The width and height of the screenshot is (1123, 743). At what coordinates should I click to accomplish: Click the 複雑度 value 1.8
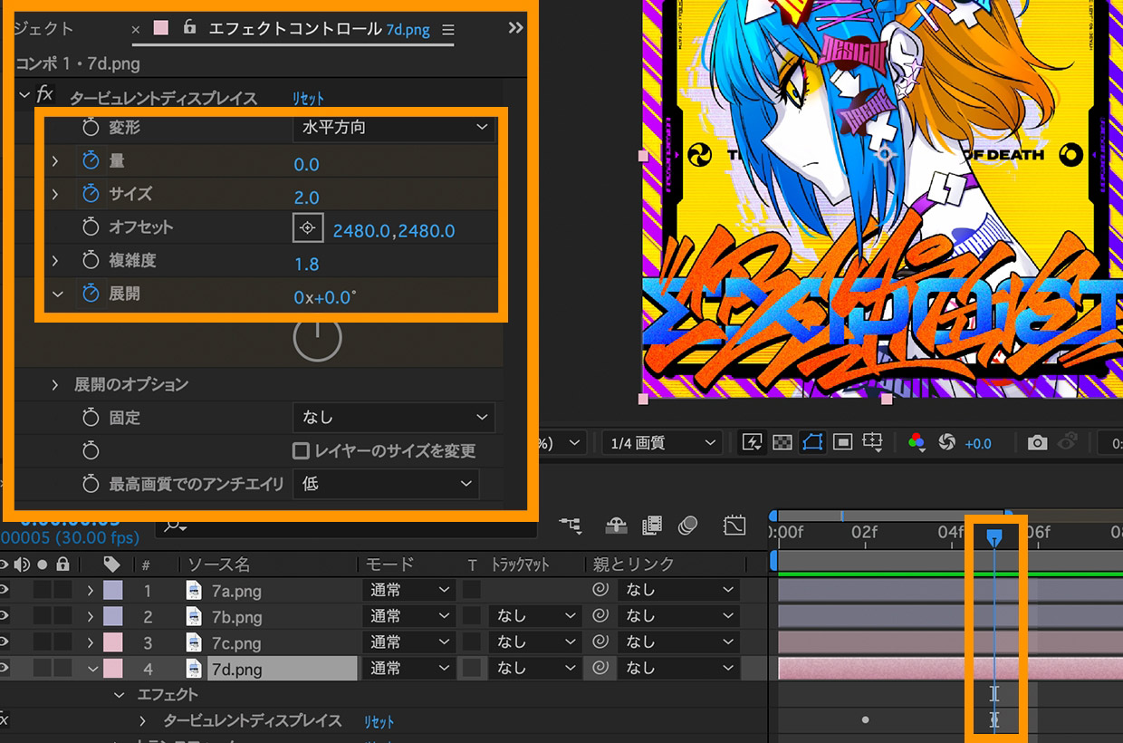306,264
